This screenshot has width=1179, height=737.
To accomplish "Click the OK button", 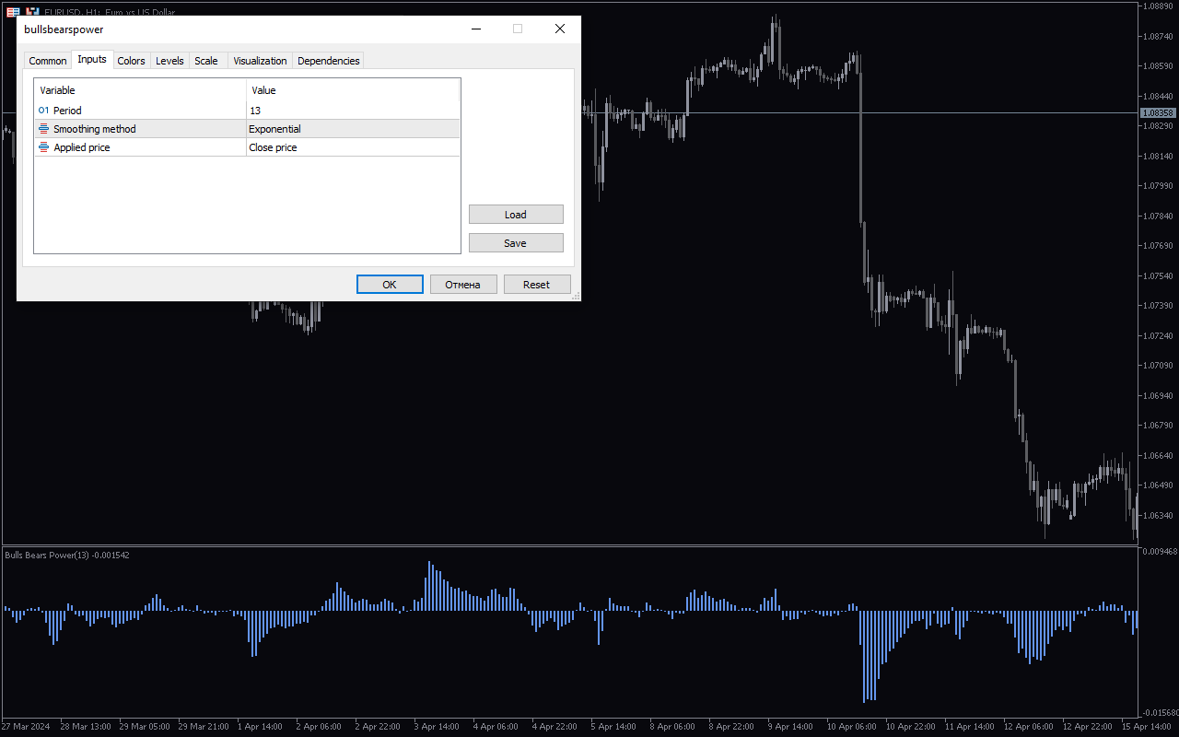I will [x=390, y=285].
